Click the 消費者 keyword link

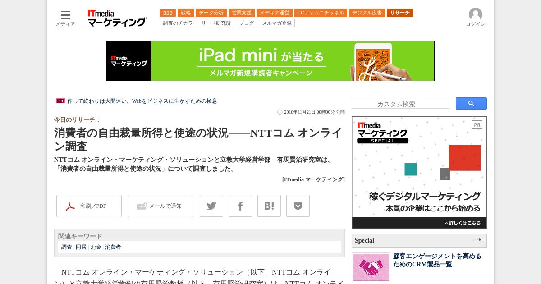(x=113, y=247)
